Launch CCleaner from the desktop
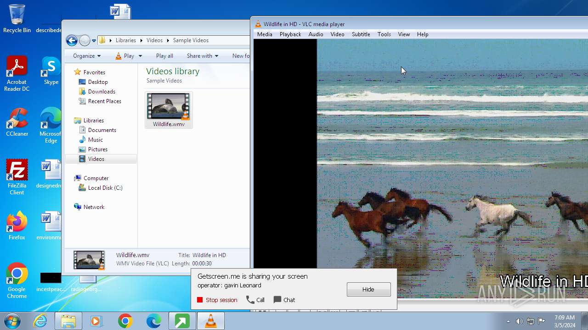This screenshot has width=588, height=330. pos(17,122)
